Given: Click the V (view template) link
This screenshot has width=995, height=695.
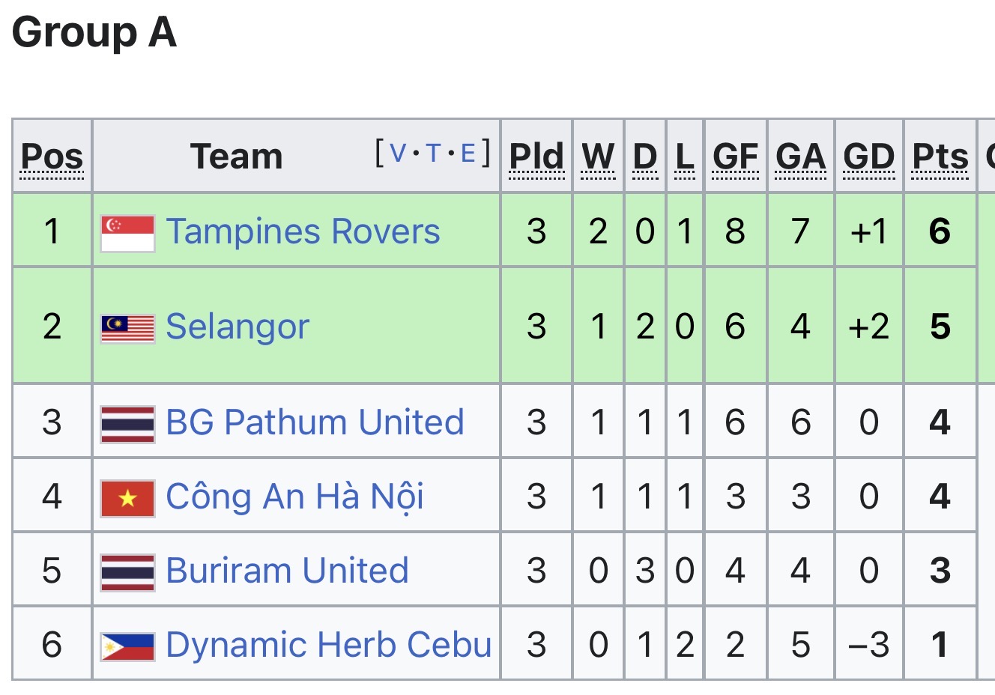Looking at the screenshot, I should click(x=398, y=154).
